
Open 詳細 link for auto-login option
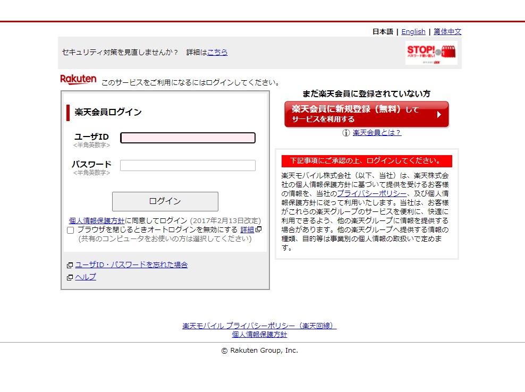coord(247,229)
